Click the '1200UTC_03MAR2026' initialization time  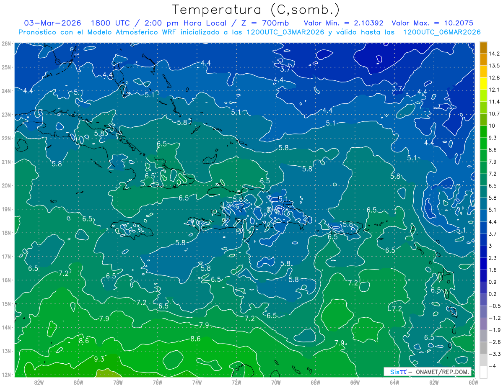285,32
